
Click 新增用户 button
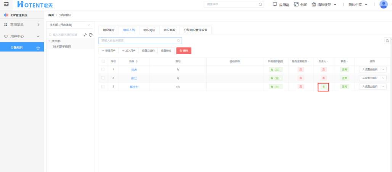(x=109, y=50)
